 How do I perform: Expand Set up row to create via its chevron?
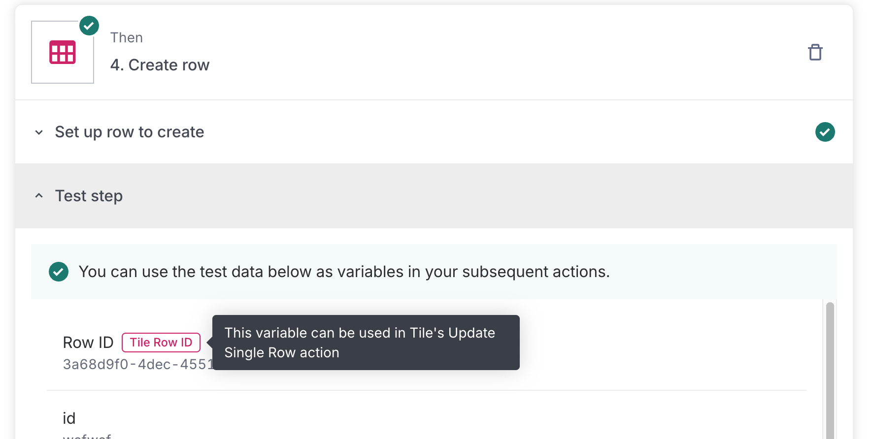pyautogui.click(x=39, y=132)
